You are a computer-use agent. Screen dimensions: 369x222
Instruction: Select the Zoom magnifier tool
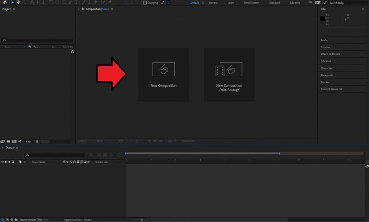24,2
